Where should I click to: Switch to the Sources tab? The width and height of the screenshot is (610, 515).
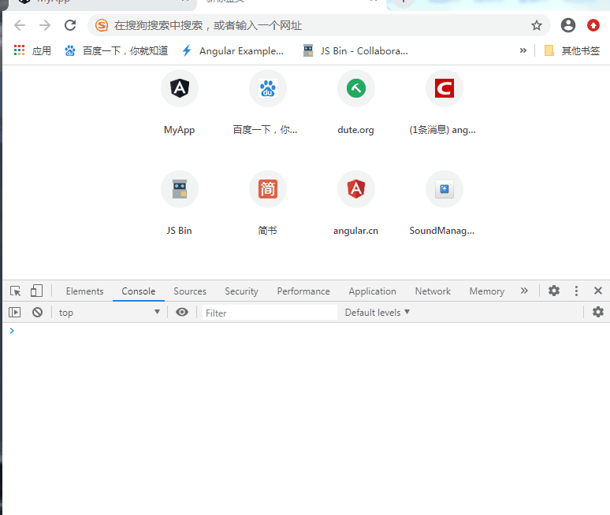click(x=190, y=291)
